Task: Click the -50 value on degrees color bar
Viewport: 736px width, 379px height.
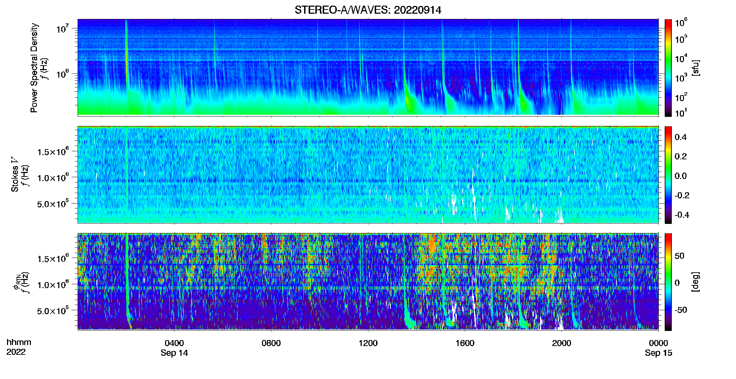Action: pos(681,310)
